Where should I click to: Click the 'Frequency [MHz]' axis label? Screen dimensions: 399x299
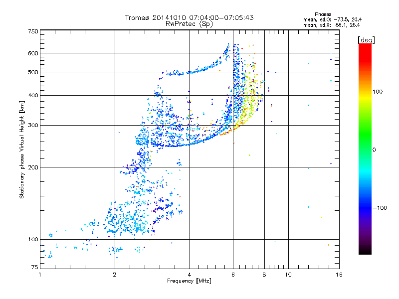tap(189, 281)
